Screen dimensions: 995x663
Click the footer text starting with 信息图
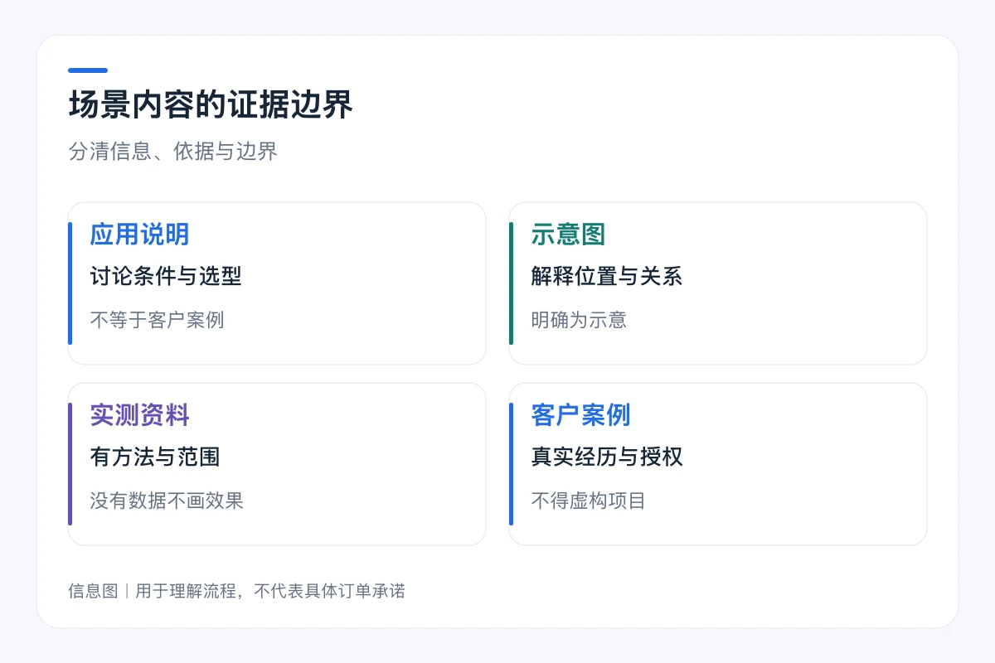pos(236,591)
